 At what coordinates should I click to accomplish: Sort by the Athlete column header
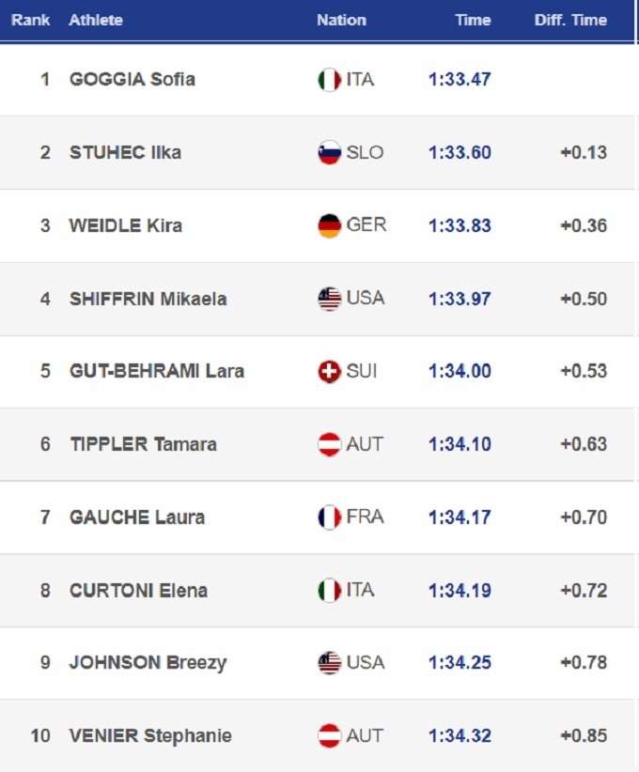tap(96, 20)
